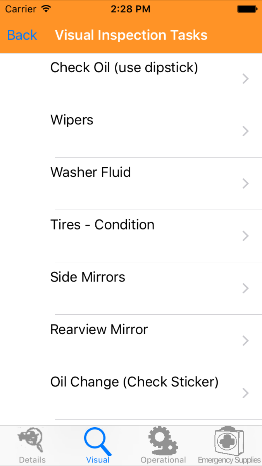
Task: Select the Washer Fluid task
Action: (x=90, y=172)
